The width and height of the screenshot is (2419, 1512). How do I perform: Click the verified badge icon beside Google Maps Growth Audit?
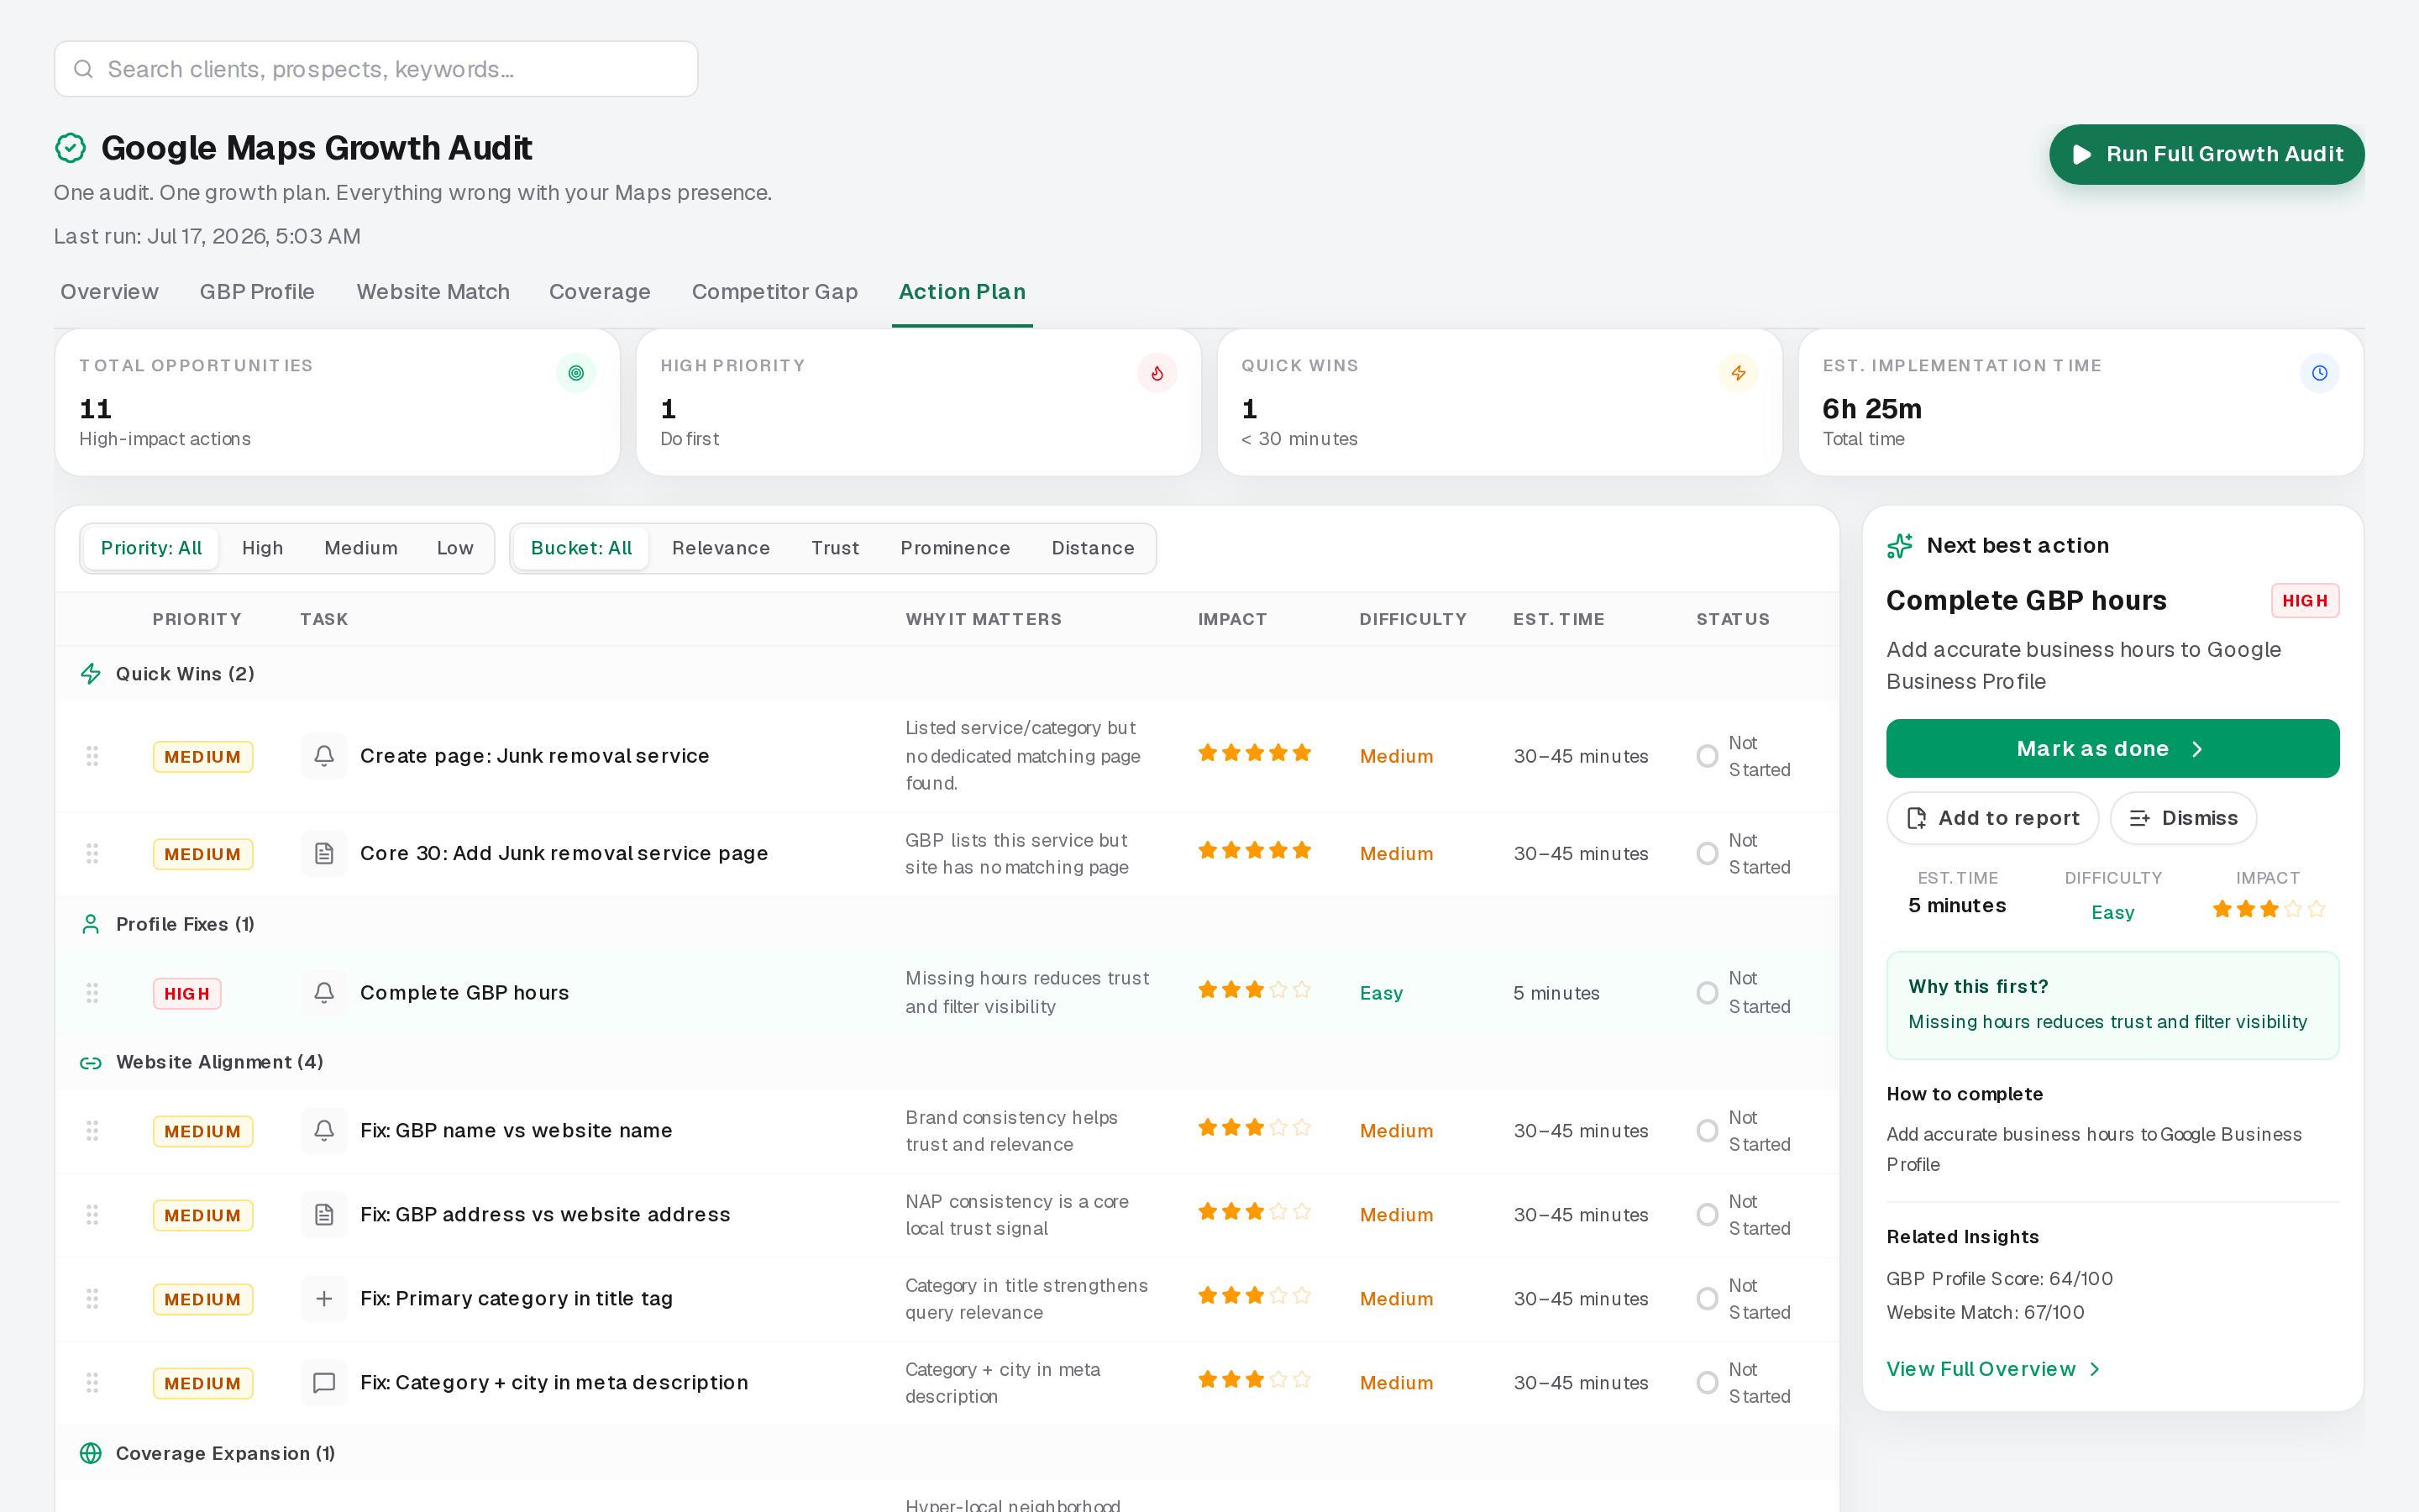click(x=70, y=148)
